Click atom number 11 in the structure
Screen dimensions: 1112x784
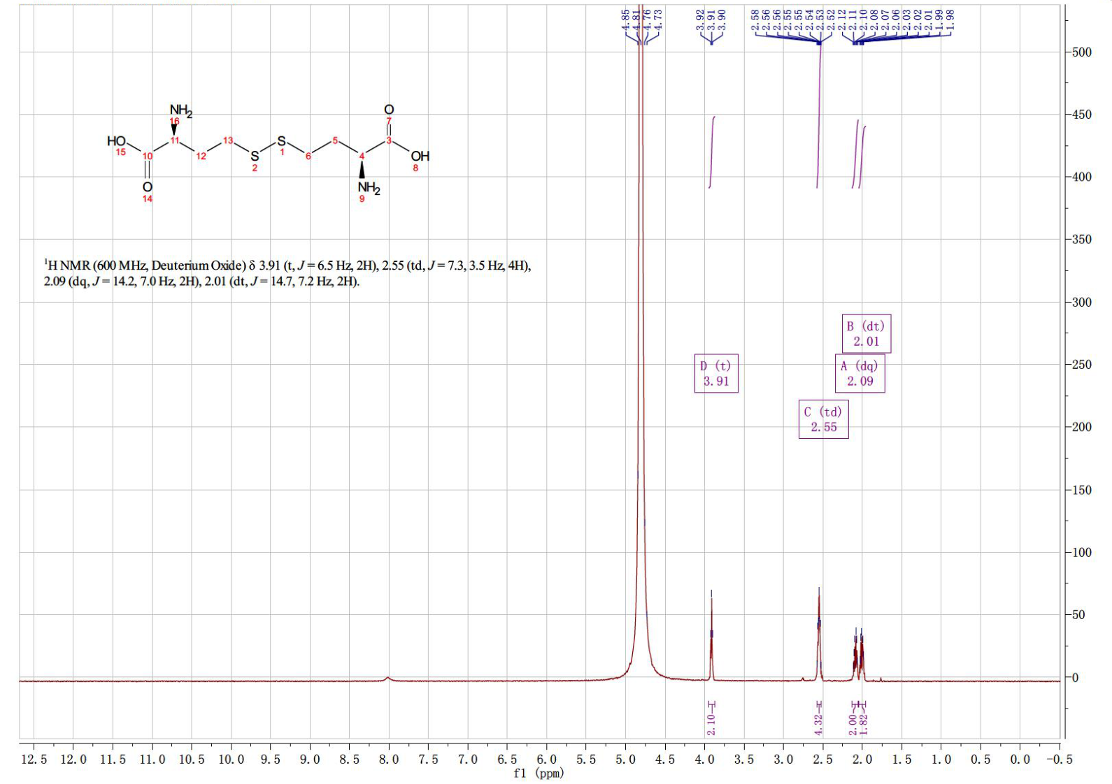[x=175, y=140]
